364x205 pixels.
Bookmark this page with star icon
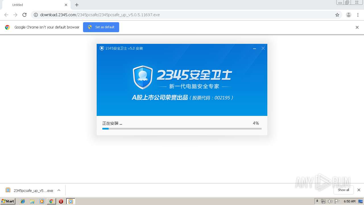point(337,15)
